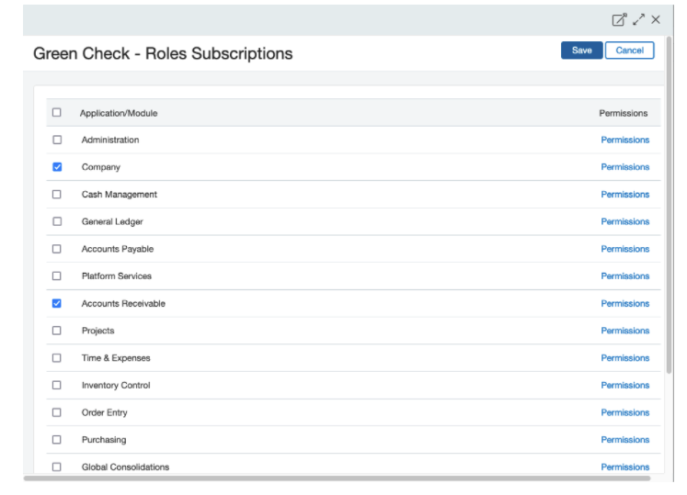
Task: Check the Order Entry checkbox
Action: click(57, 412)
